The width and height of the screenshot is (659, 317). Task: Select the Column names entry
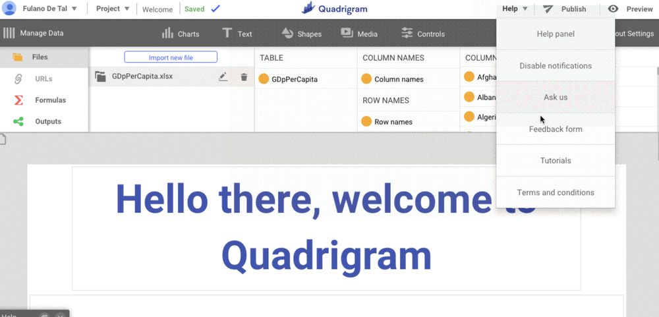click(x=399, y=79)
